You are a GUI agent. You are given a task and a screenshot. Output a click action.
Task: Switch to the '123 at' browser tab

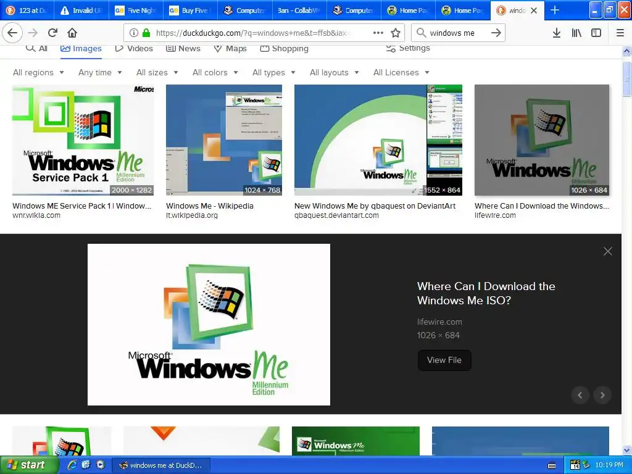(27, 10)
